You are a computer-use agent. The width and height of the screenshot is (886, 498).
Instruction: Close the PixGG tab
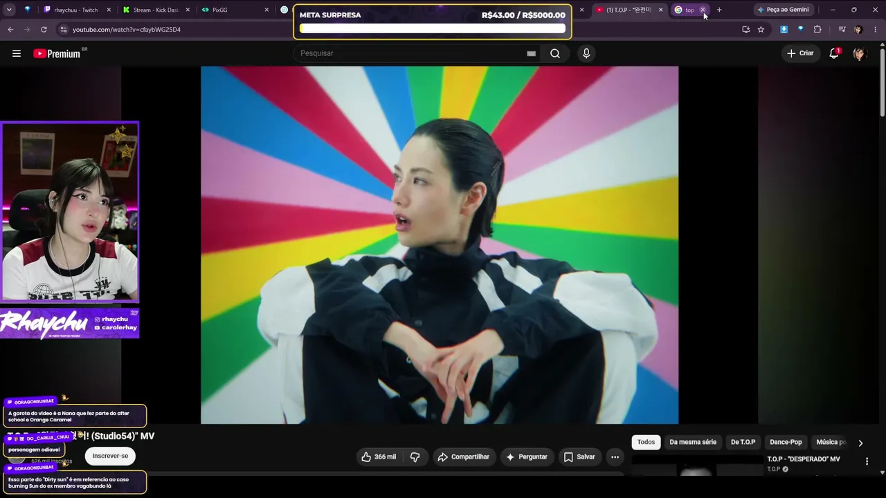point(267,10)
